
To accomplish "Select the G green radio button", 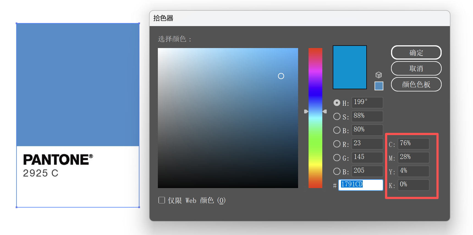I will point(337,158).
